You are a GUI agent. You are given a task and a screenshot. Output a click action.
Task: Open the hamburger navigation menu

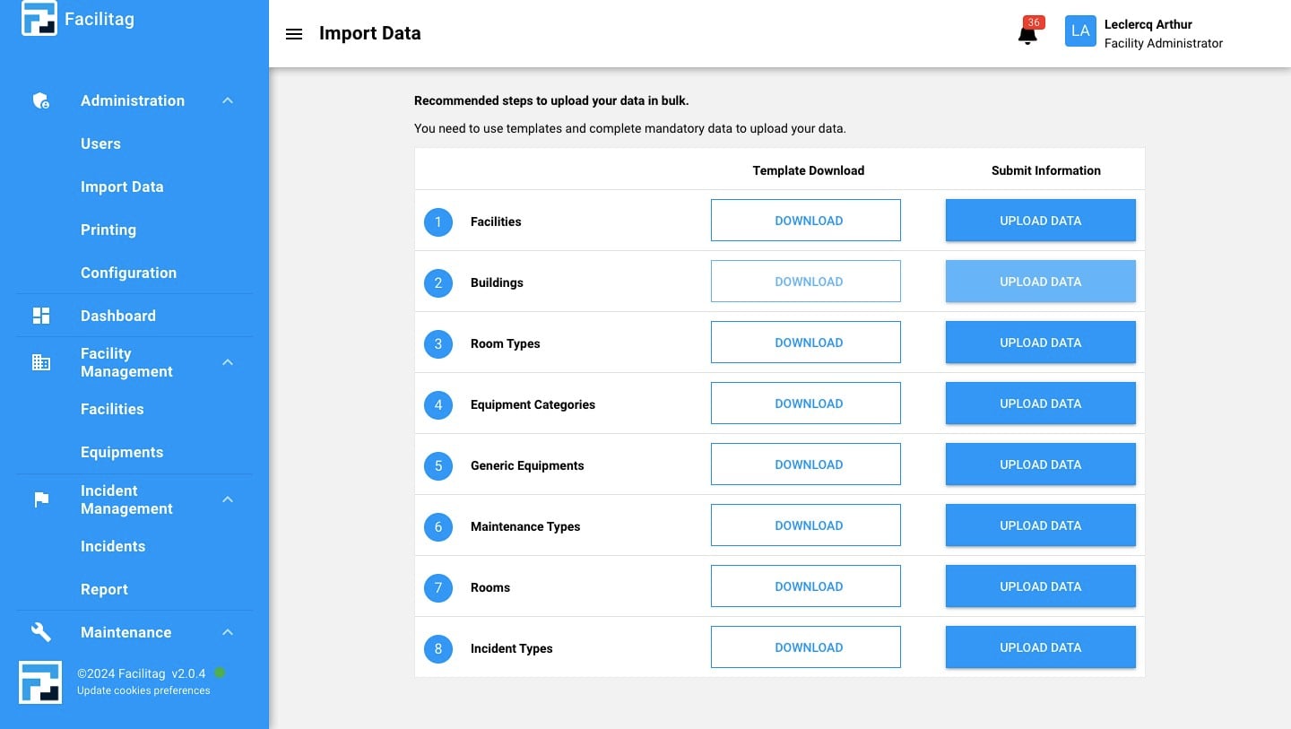pos(294,33)
